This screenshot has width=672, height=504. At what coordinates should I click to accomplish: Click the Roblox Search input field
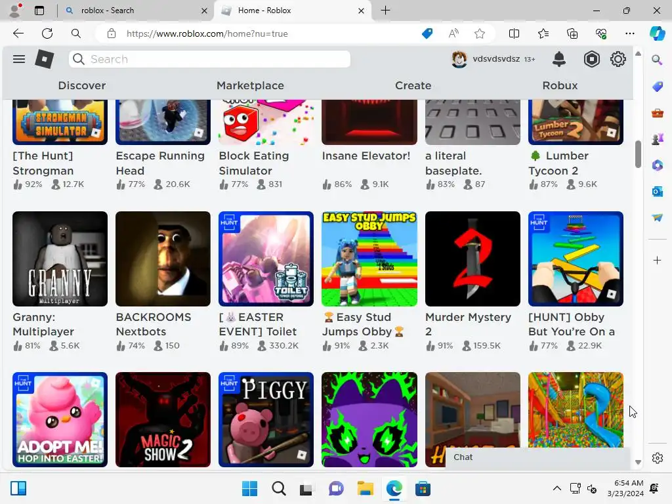click(209, 59)
